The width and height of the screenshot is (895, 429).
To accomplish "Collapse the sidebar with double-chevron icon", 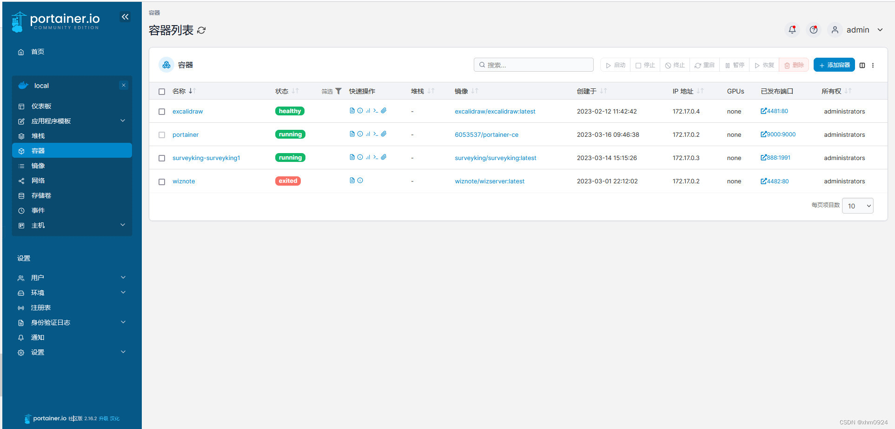I will pos(125,17).
